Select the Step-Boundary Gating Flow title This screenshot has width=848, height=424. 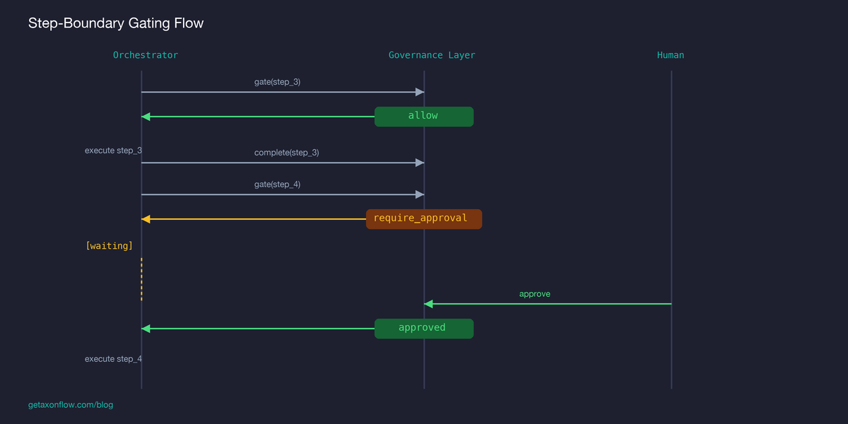coord(115,23)
